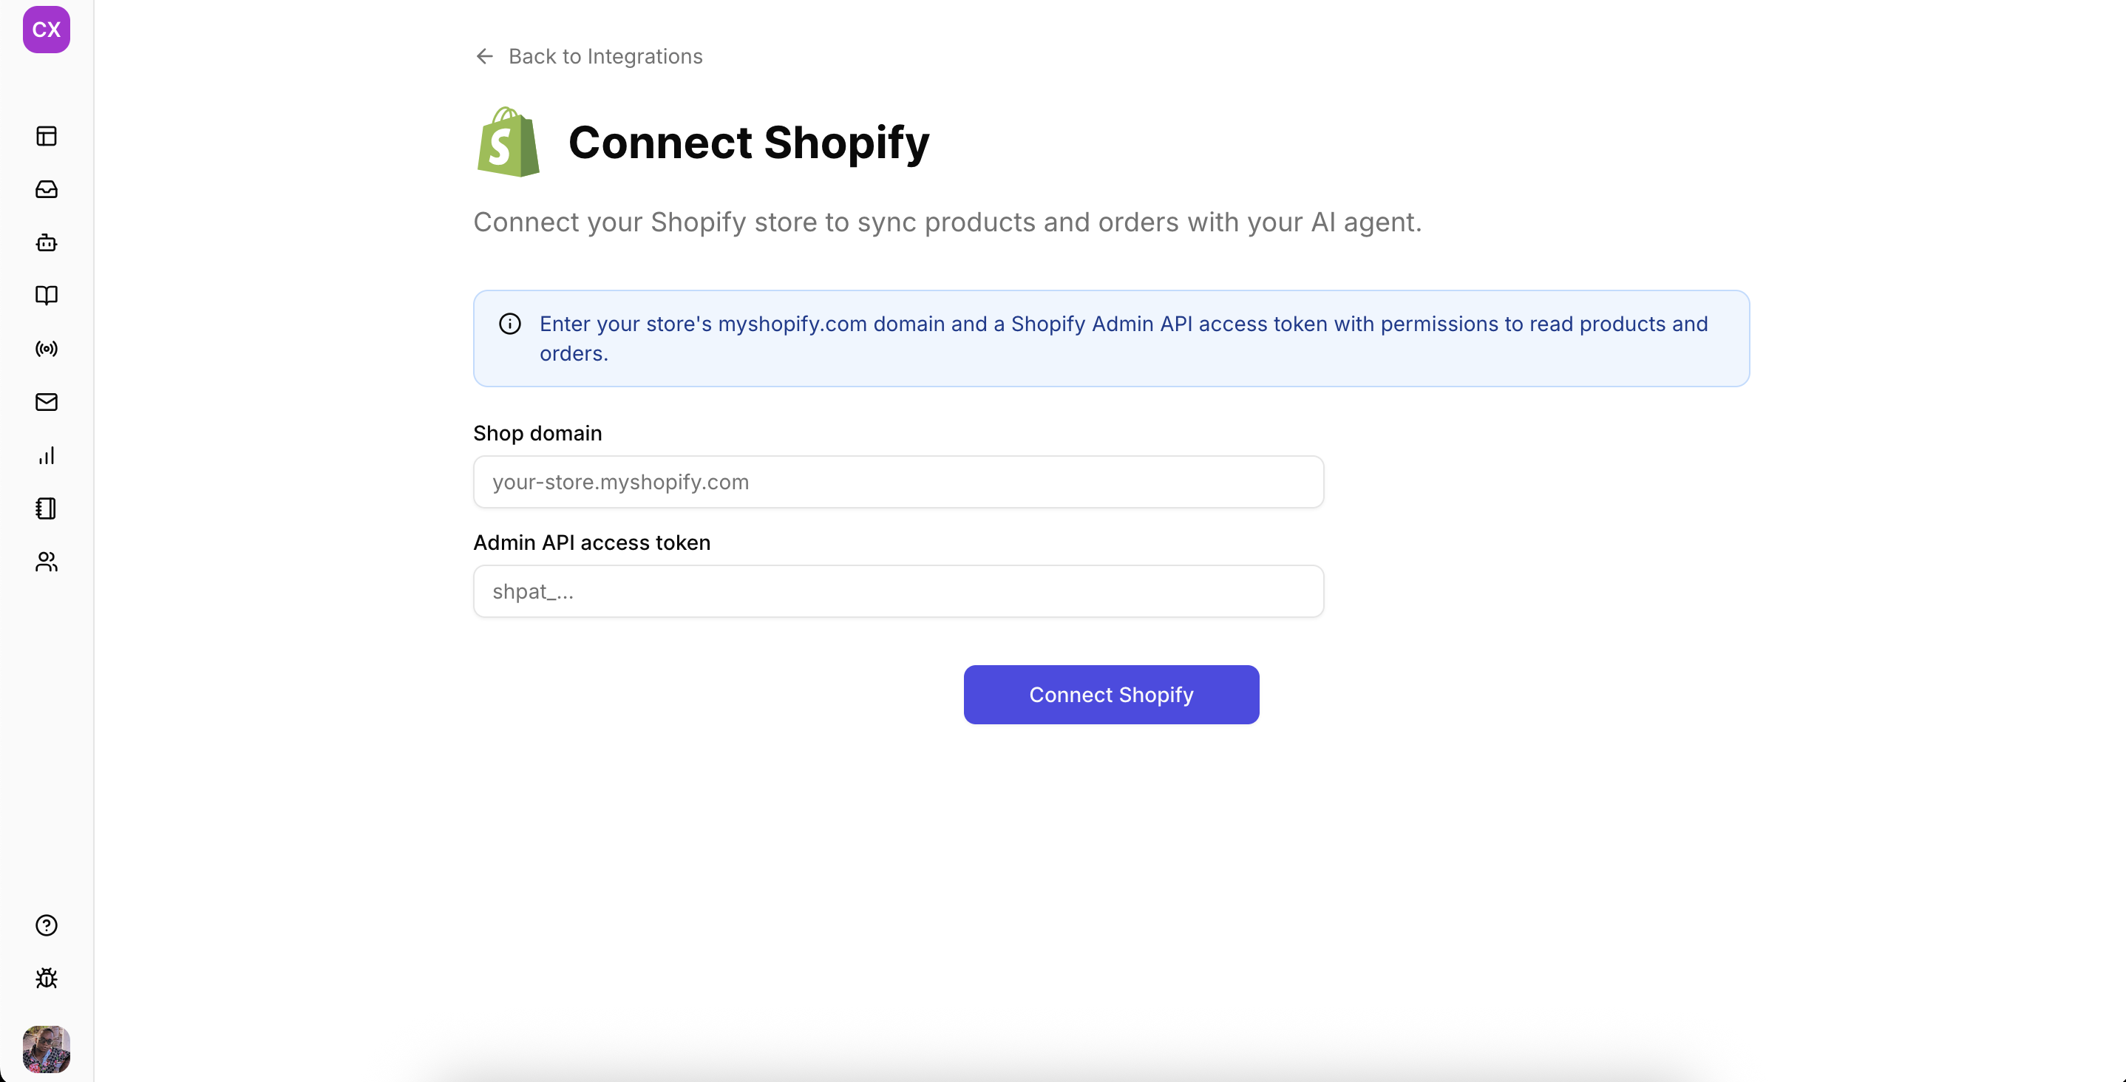Click the info icon in the blue banner
The image size is (2126, 1082).
tap(509, 324)
